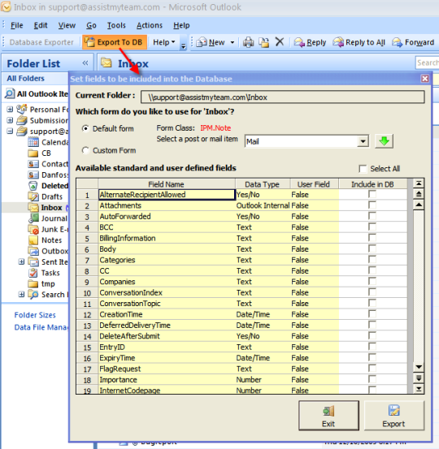The height and width of the screenshot is (449, 439).
Task: Click the Current Folder path field
Action: pos(282,97)
